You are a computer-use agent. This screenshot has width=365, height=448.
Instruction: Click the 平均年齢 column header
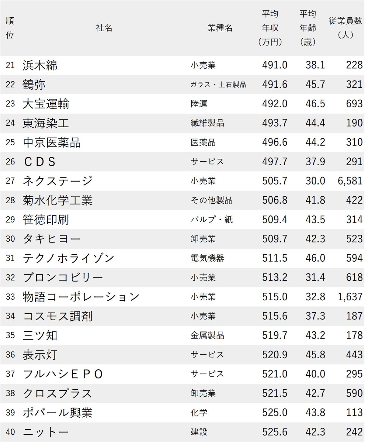pos(308,28)
